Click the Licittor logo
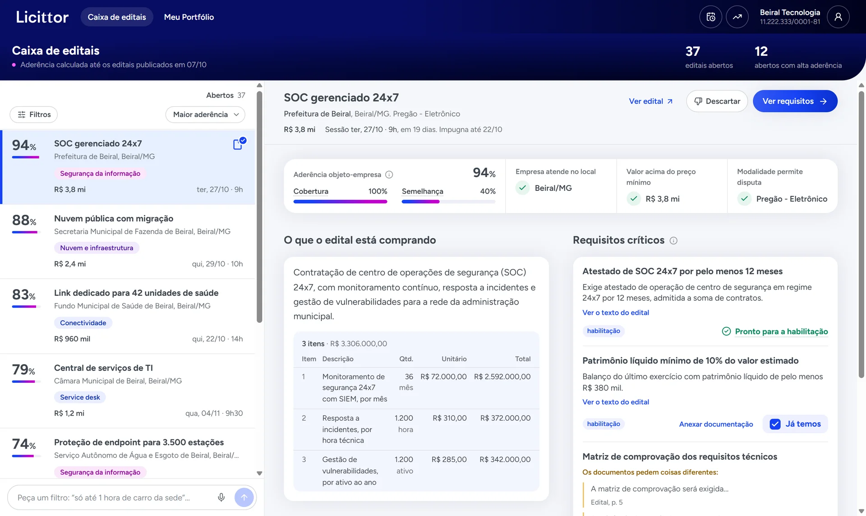Screen dimensions: 866x516 coord(42,17)
